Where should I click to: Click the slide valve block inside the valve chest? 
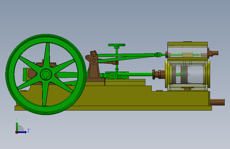(x=188, y=55)
